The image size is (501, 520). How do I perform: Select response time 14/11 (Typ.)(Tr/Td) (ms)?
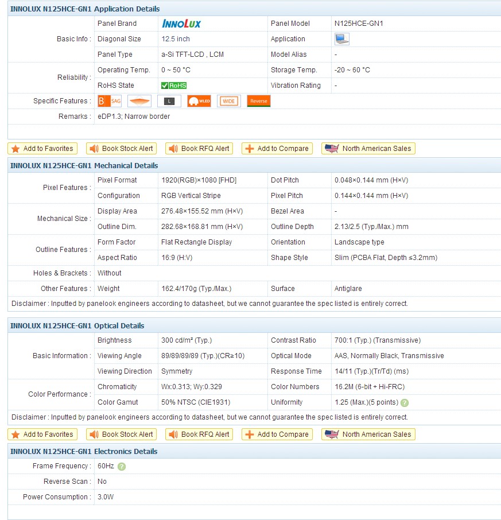click(x=372, y=371)
